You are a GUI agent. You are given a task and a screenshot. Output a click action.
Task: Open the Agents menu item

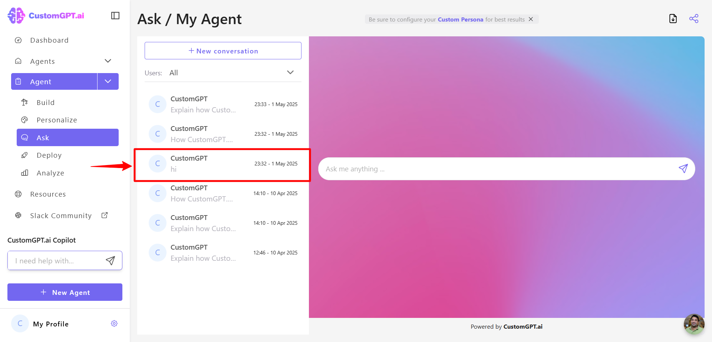tap(42, 61)
